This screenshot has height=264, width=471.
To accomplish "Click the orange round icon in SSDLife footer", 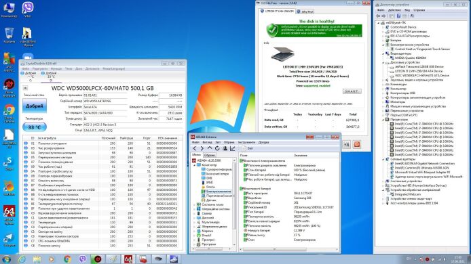I will tap(357, 144).
